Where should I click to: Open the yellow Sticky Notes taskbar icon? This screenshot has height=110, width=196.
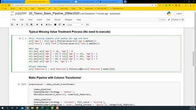(x=37, y=108)
